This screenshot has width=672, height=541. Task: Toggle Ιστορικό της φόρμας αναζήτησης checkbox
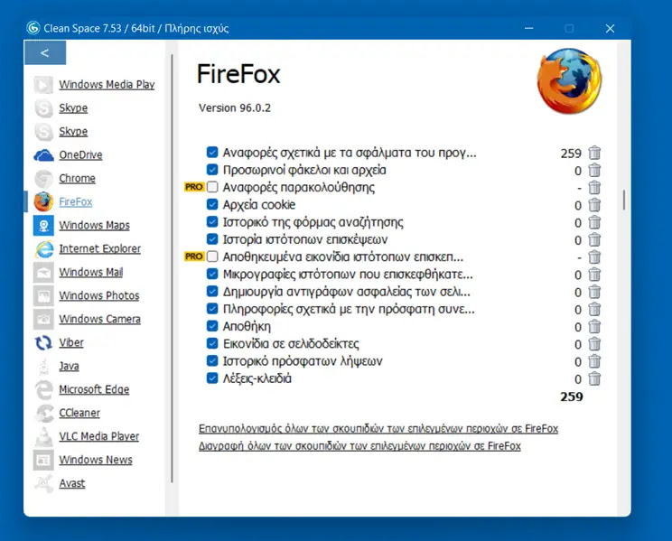(x=212, y=221)
